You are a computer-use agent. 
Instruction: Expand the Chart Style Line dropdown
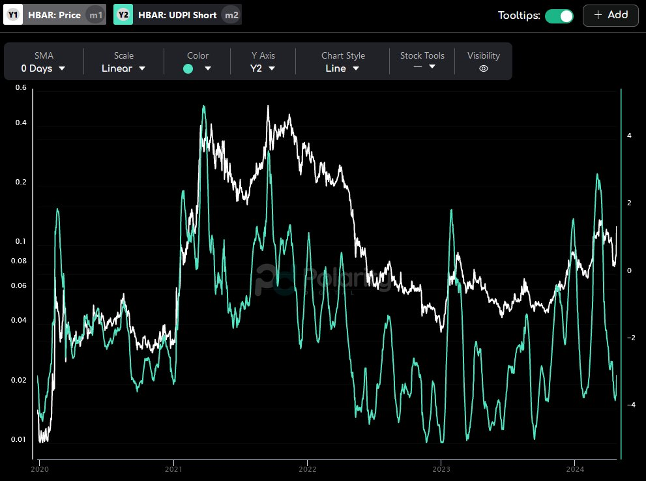[x=342, y=68]
